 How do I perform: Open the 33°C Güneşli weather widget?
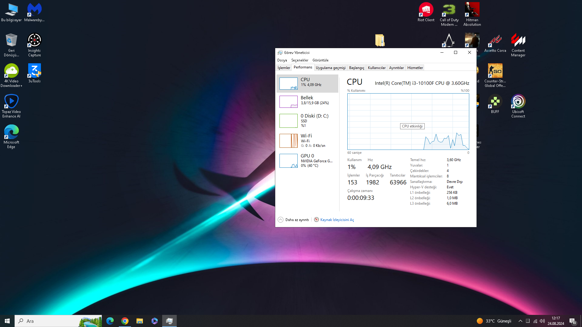tap(494, 321)
